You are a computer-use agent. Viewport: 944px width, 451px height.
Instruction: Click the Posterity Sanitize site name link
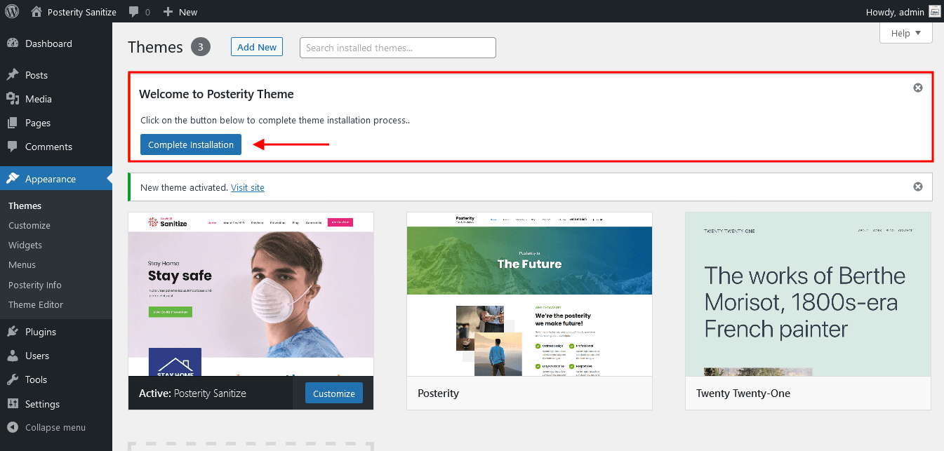tap(82, 12)
